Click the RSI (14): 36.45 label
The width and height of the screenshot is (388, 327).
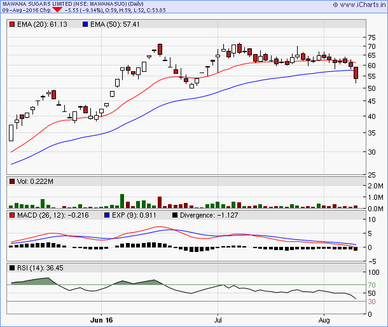coord(40,268)
